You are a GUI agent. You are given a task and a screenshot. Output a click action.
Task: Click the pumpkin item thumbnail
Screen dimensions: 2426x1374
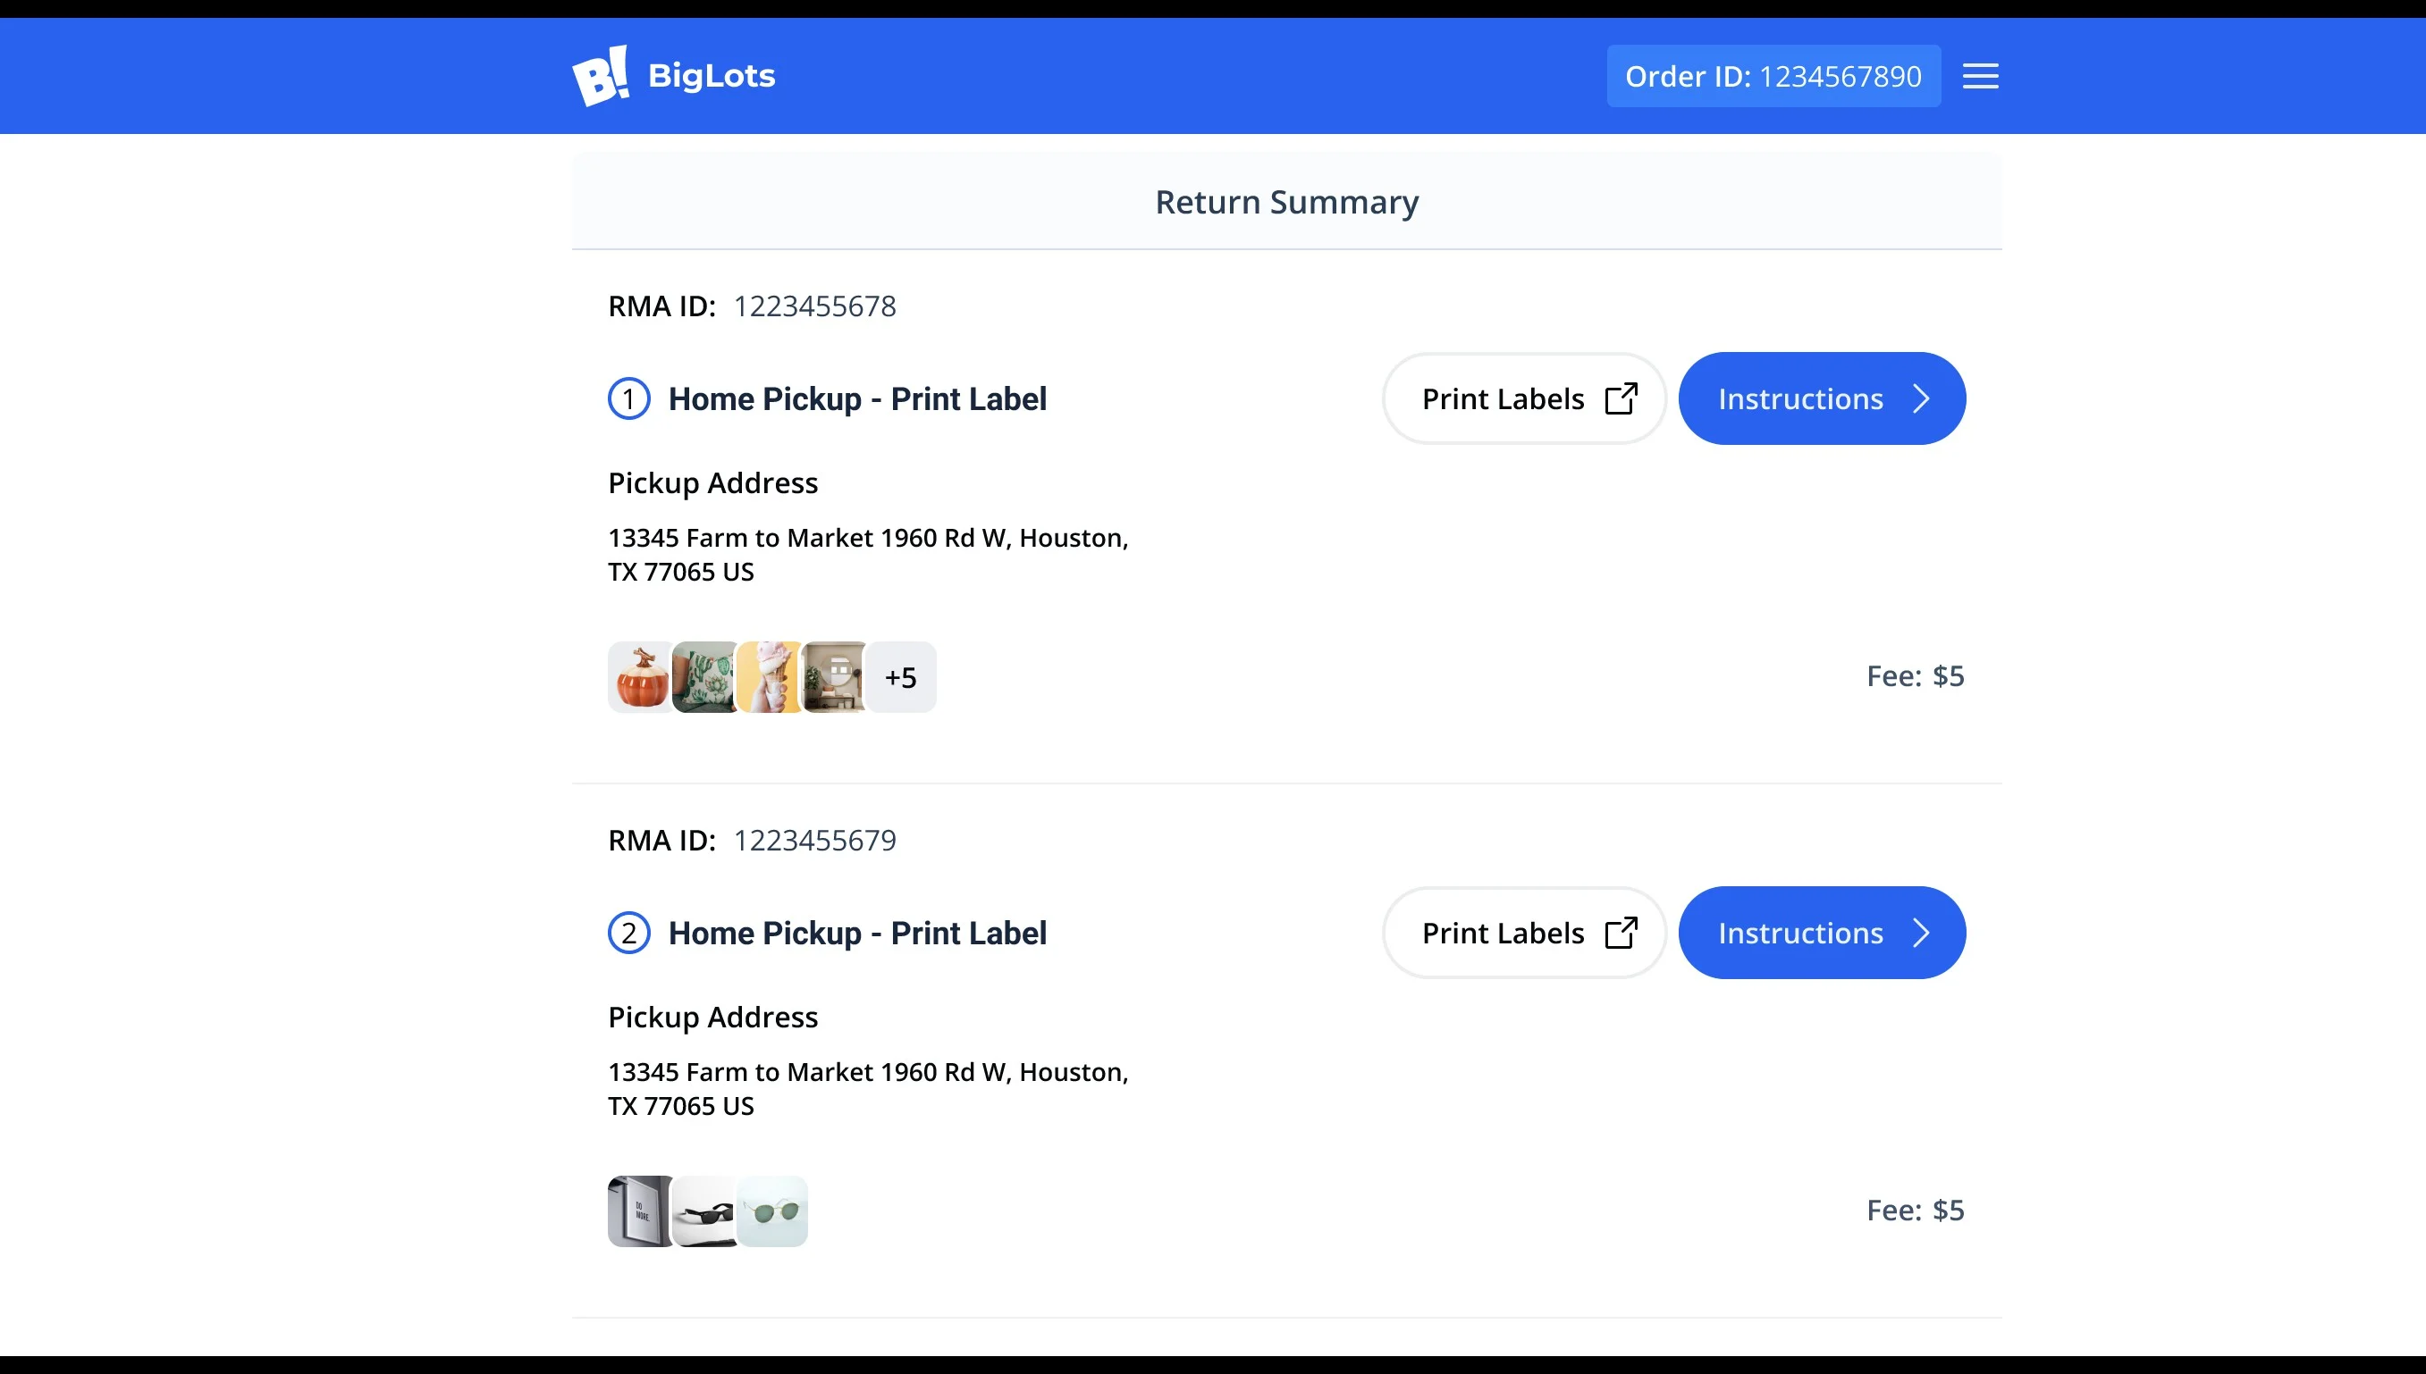click(640, 676)
